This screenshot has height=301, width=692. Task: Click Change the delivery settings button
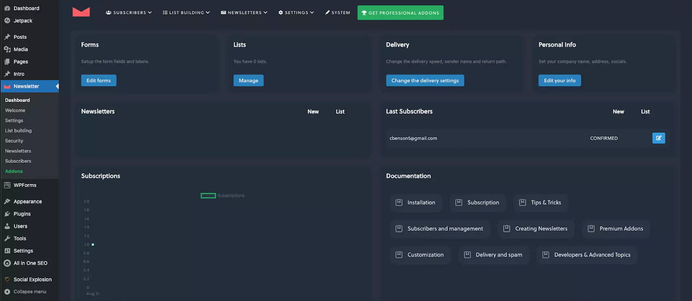tap(425, 80)
